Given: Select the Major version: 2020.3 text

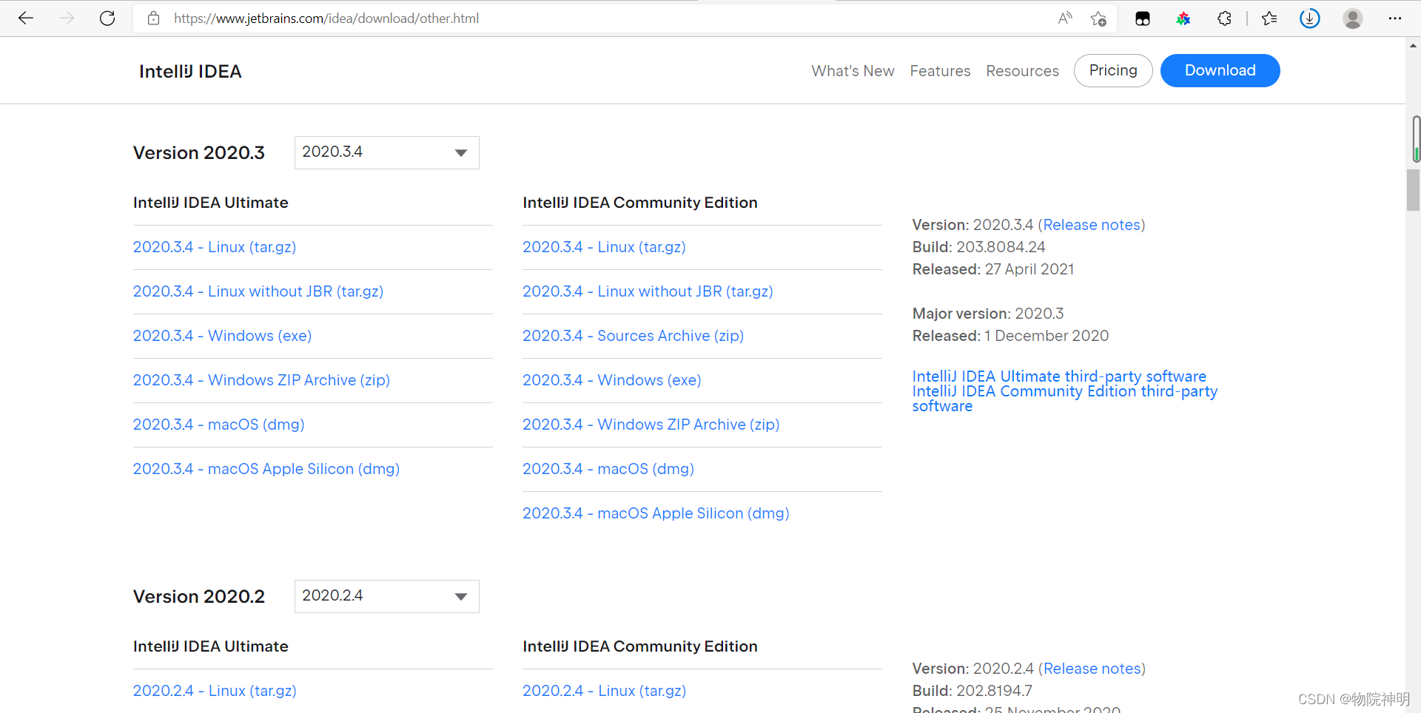Looking at the screenshot, I should point(988,314).
